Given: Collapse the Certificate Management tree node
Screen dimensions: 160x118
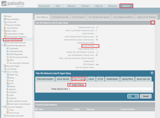Looking at the screenshot, I should pyautogui.click(x=3, y=45).
